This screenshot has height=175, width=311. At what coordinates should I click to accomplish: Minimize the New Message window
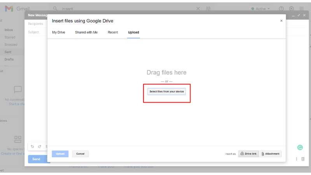[x=294, y=16]
